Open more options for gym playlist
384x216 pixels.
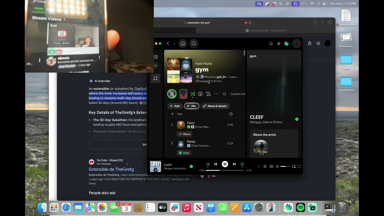click(x=216, y=94)
